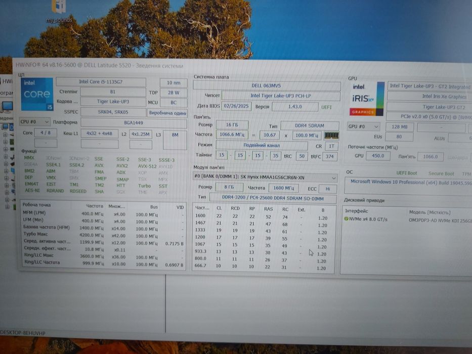The width and height of the screenshot is (472, 354).
Task: Click the 16 ГБ memory size field
Action: (232, 125)
